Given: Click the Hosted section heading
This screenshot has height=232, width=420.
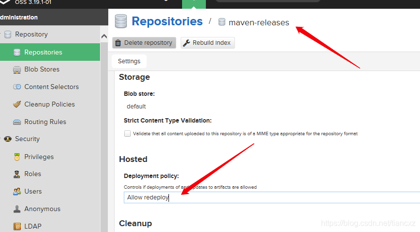Looking at the screenshot, I should 133,160.
